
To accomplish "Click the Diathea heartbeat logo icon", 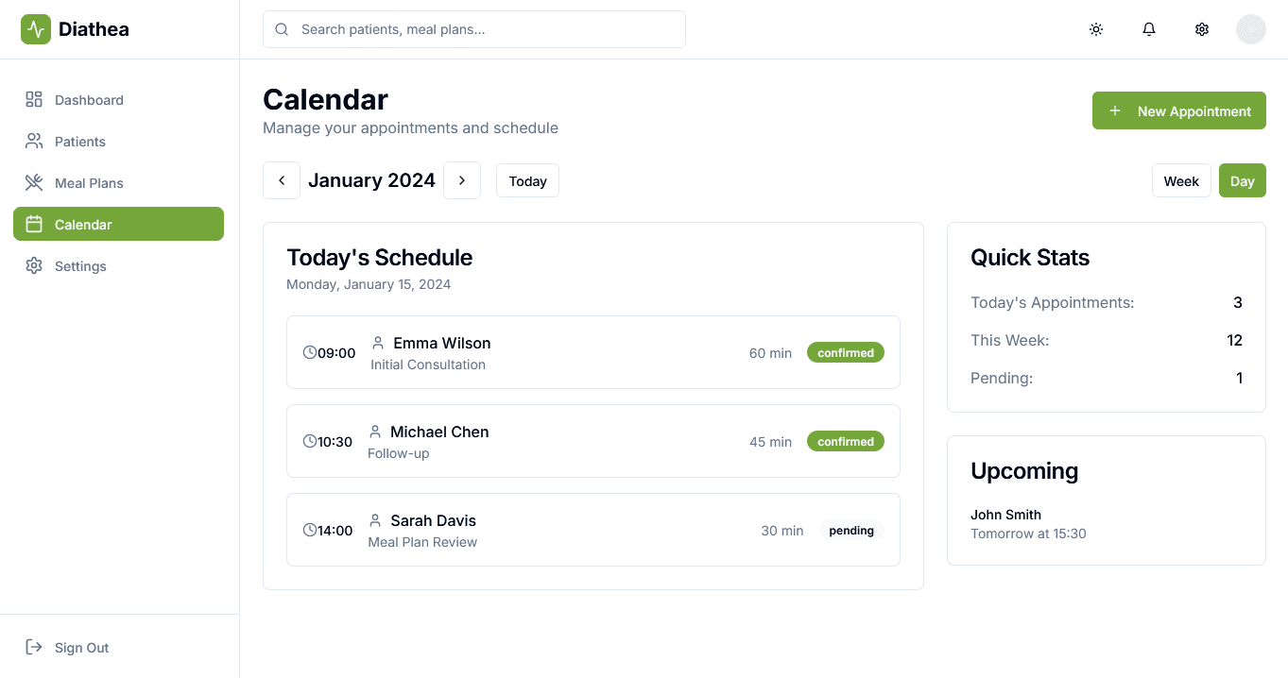I will [35, 28].
